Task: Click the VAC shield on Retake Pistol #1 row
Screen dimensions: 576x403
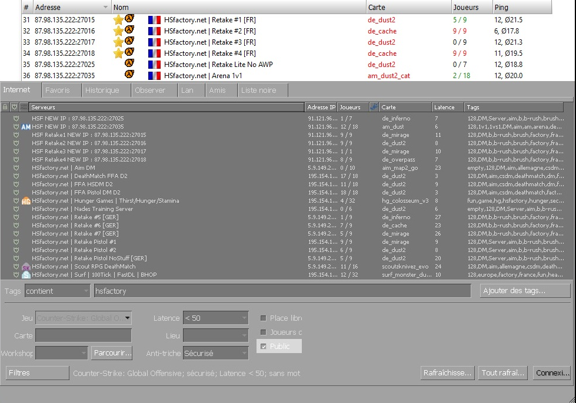Action: tap(16, 242)
